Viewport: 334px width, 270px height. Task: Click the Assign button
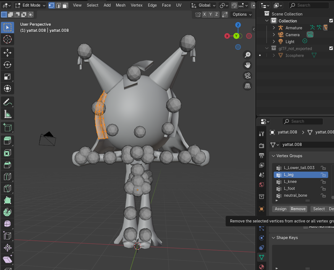[x=281, y=209]
